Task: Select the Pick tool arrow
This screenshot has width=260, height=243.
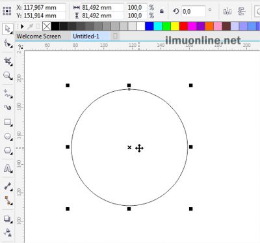Action: point(8,29)
